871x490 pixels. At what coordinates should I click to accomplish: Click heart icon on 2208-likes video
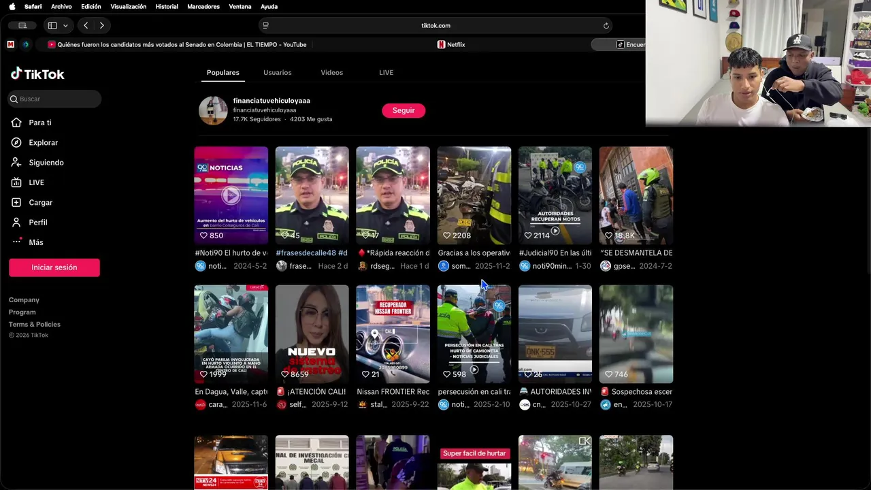coord(446,235)
